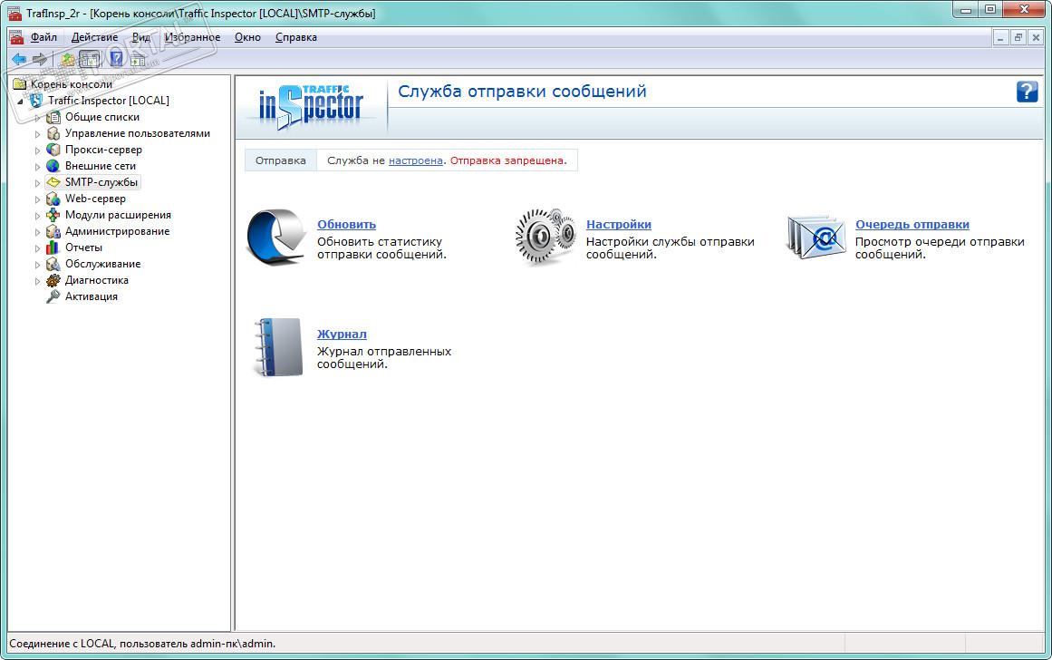Click the Журнал notebook icon
The image size is (1052, 660).
[x=278, y=347]
